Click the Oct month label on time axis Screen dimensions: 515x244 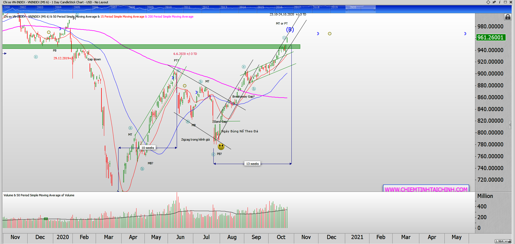(281, 237)
